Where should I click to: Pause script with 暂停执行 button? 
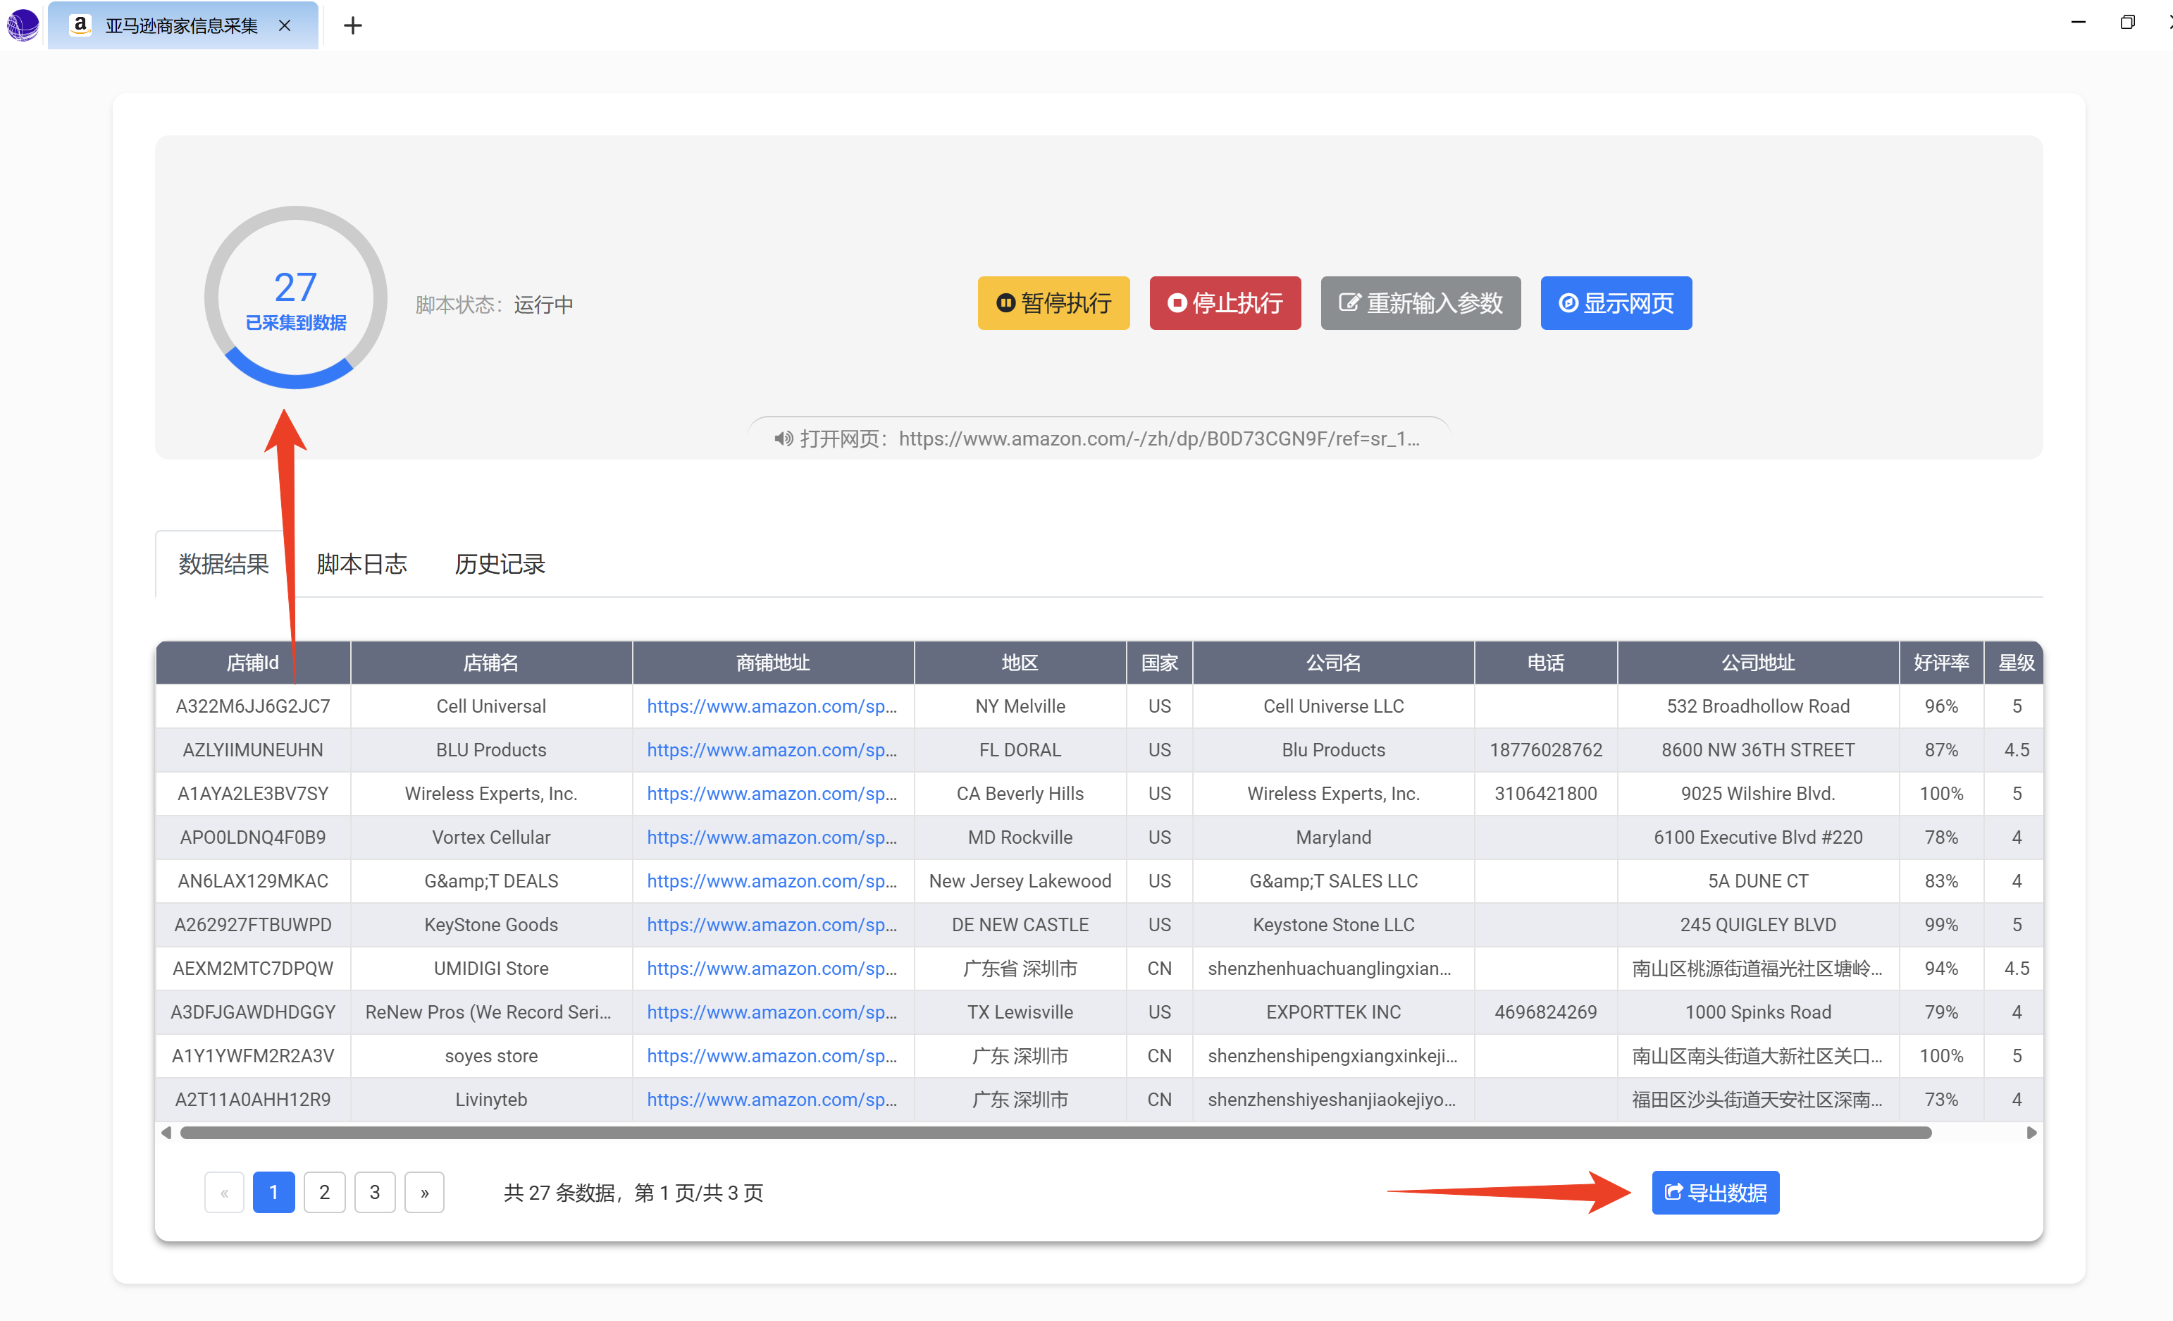[1053, 302]
